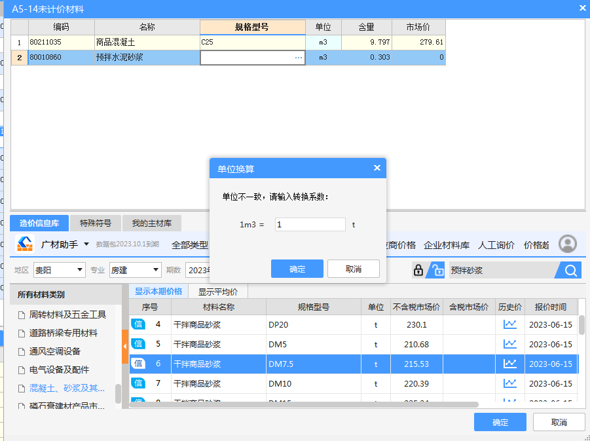Screen dimensions: 590x441
Task: Open history price chart for DM10 row
Action: [x=510, y=383]
